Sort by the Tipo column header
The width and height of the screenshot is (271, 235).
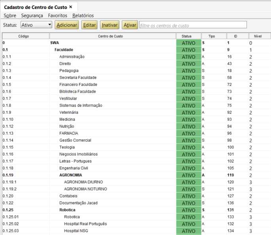tap(214, 36)
